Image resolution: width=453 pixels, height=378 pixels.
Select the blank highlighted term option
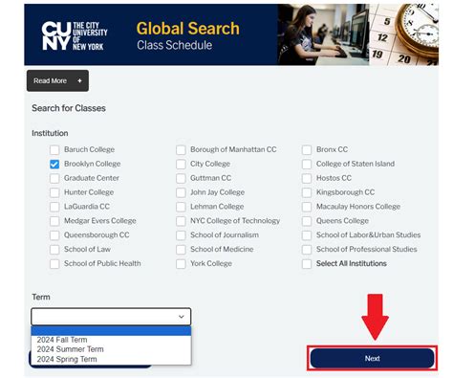coord(111,331)
